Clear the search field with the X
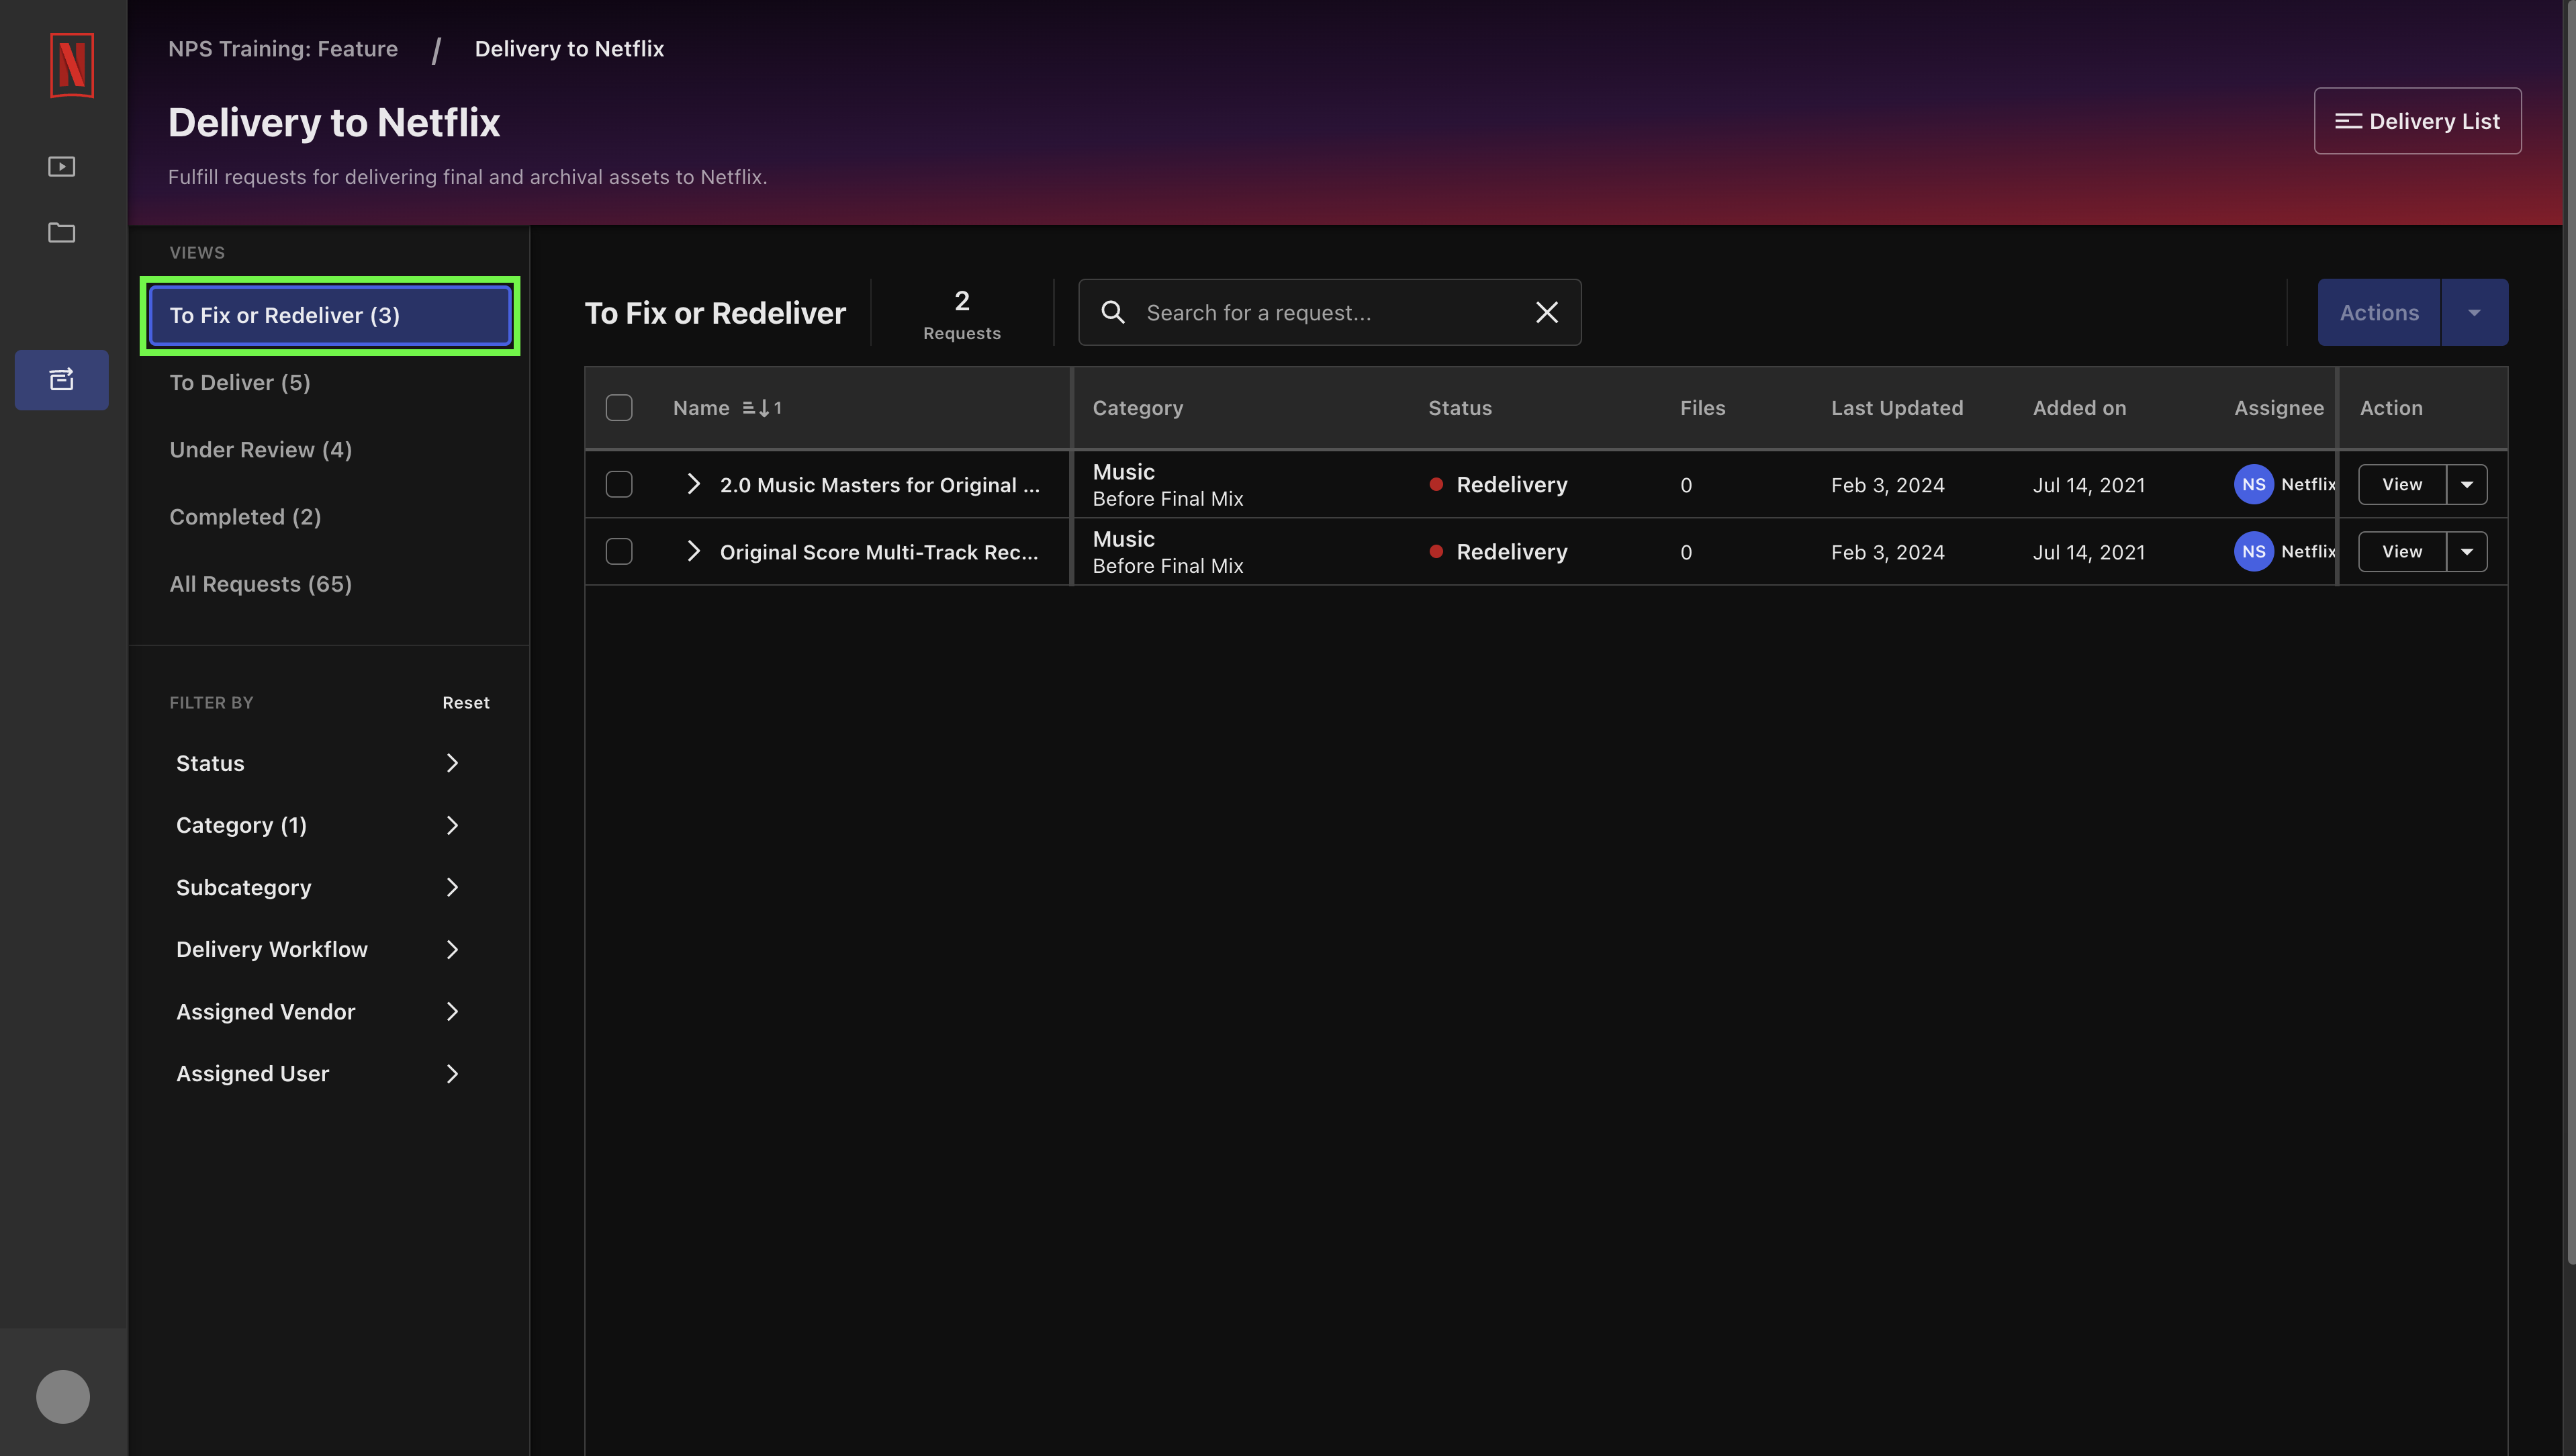The height and width of the screenshot is (1456, 2576). coord(1546,312)
